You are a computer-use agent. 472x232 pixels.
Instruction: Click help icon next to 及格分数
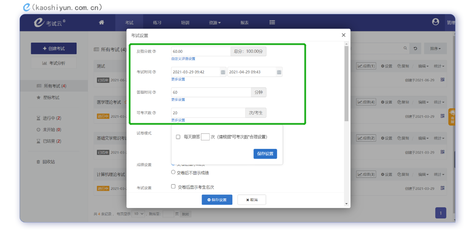point(154,51)
